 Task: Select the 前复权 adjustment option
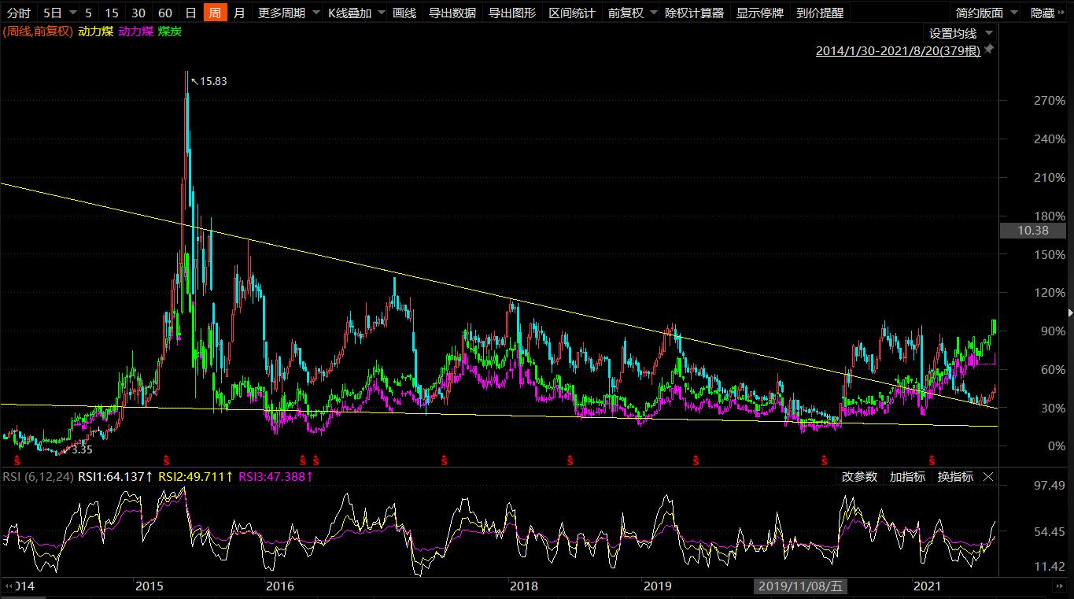(626, 13)
